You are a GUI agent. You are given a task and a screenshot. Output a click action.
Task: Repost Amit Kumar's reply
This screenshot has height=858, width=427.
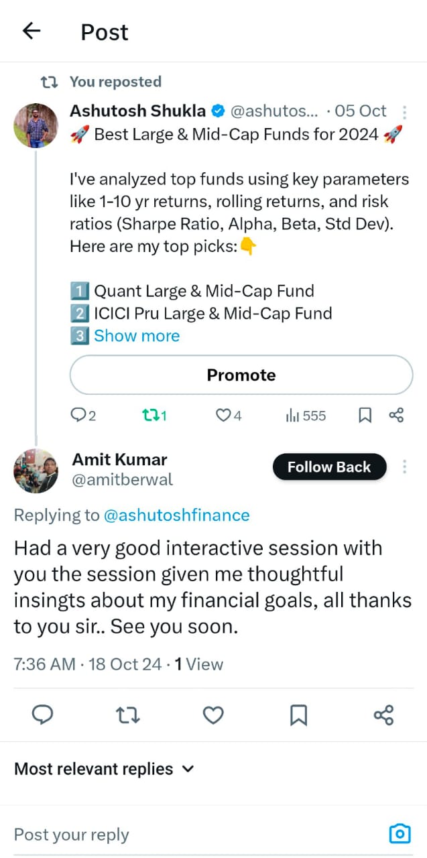pos(128,715)
